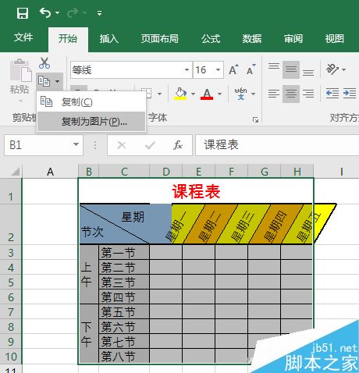Open the Fill Color dropdown arrow
This screenshot has height=373, width=359.
pos(194,94)
